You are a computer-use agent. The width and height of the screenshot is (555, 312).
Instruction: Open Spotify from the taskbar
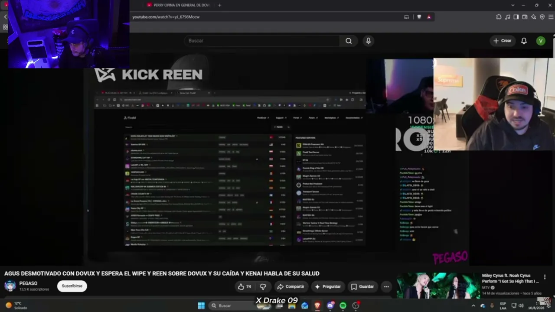(343, 305)
